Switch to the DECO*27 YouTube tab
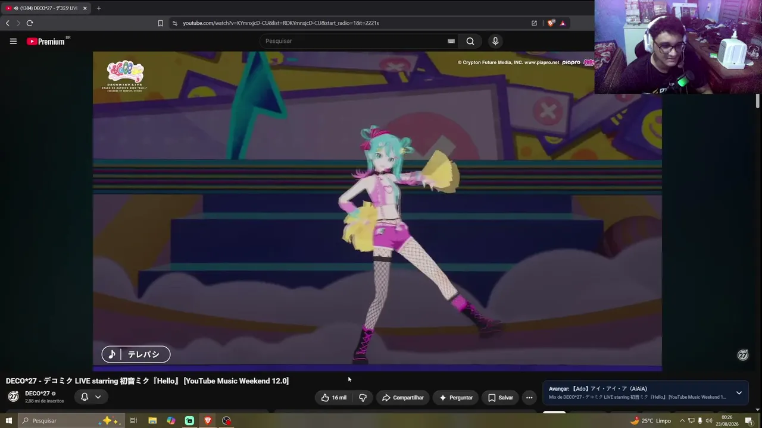The width and height of the screenshot is (762, 428). tap(46, 8)
